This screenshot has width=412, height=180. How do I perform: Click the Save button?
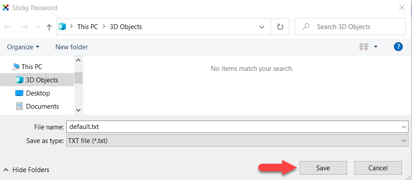point(323,168)
